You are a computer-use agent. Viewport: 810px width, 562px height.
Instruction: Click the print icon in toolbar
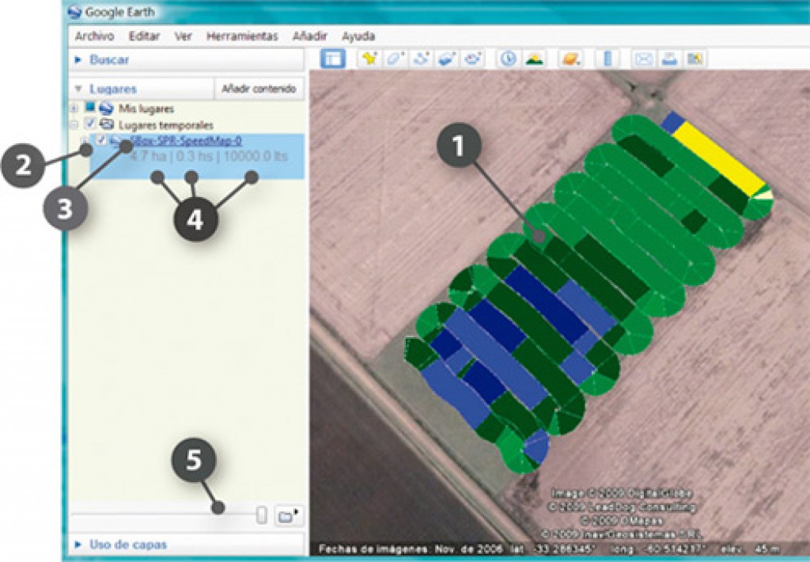coord(669,59)
